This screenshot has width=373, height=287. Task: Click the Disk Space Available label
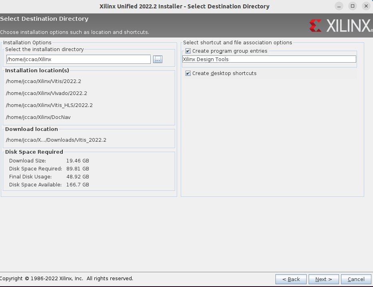coord(36,184)
